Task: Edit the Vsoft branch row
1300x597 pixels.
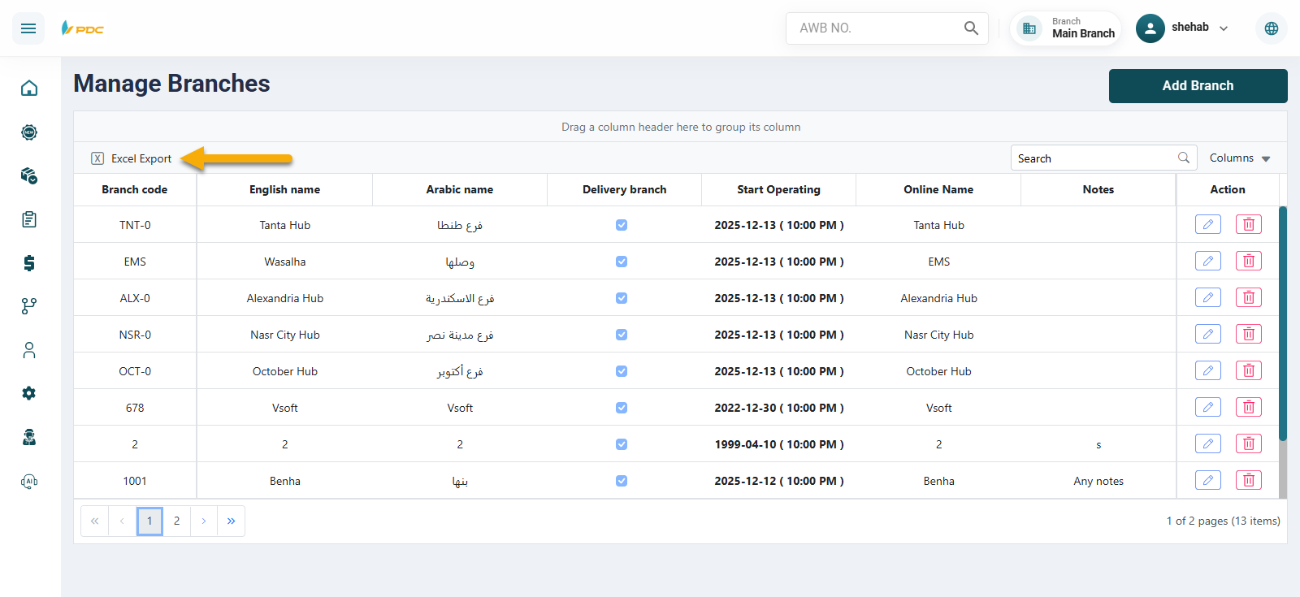Action: (x=1208, y=407)
